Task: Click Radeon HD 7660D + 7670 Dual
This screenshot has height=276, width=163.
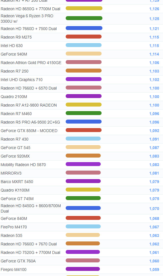Action: click(x=29, y=244)
